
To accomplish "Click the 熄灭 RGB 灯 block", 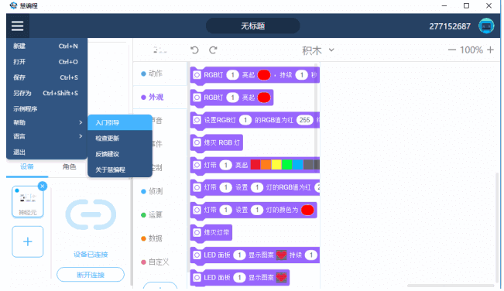I will pyautogui.click(x=217, y=142).
